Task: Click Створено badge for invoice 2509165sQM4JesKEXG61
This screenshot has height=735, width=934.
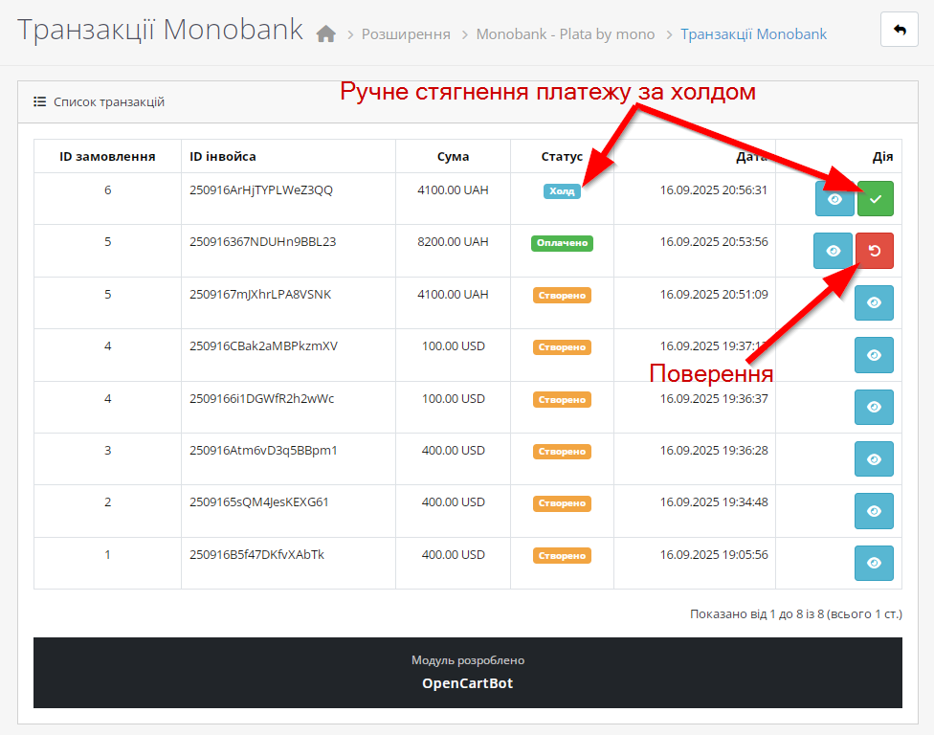Action: coord(562,503)
